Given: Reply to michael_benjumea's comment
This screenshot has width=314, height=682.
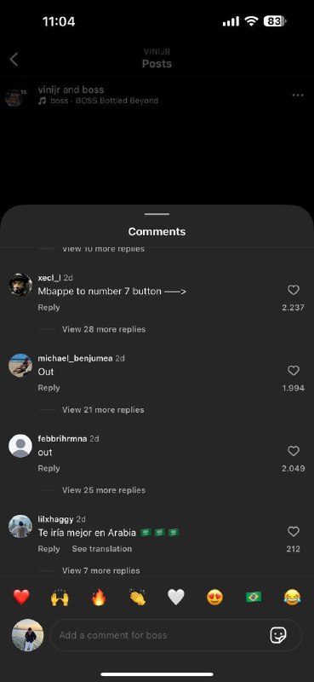Looking at the screenshot, I should pyautogui.click(x=49, y=388).
